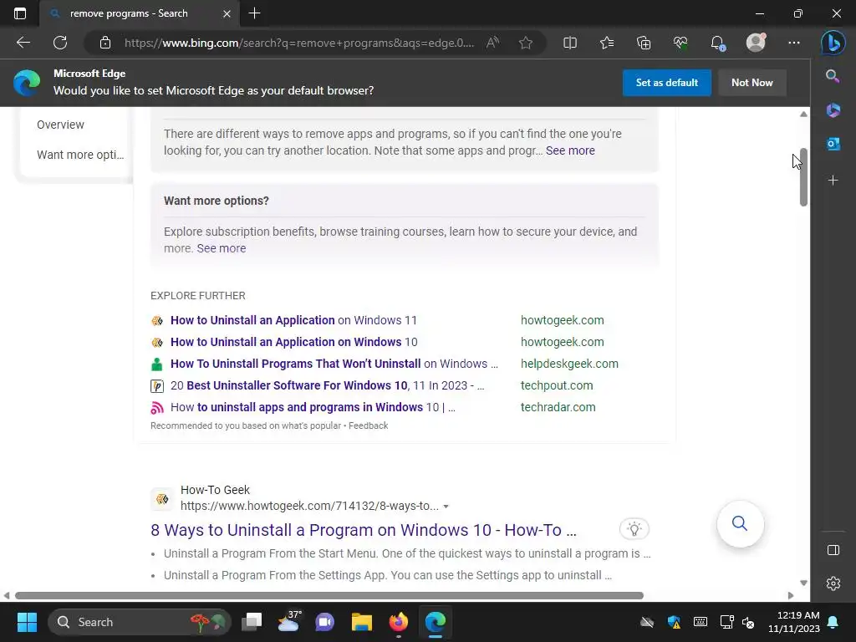Screen dimensions: 856x642
Task: Open Task View on taskbar
Action: click(252, 622)
